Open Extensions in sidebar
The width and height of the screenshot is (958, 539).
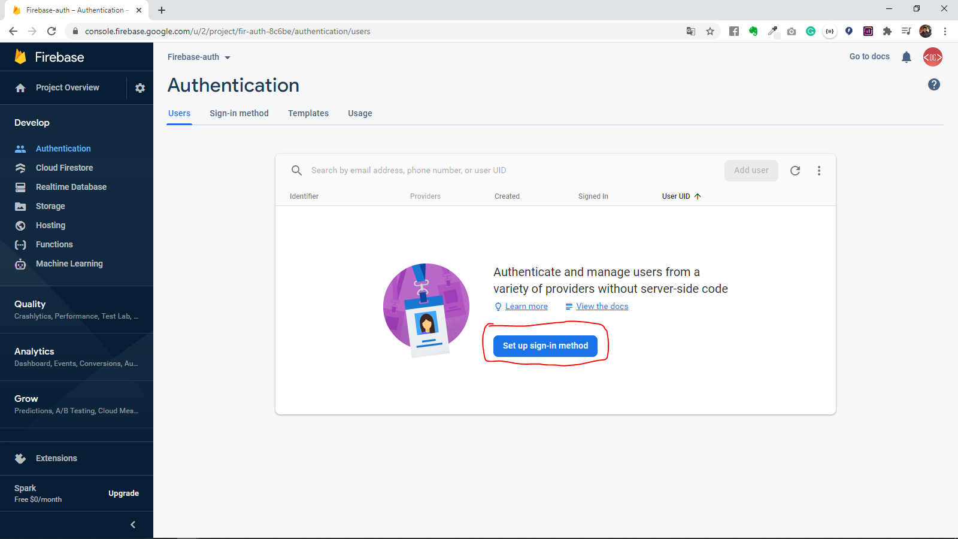tap(56, 458)
